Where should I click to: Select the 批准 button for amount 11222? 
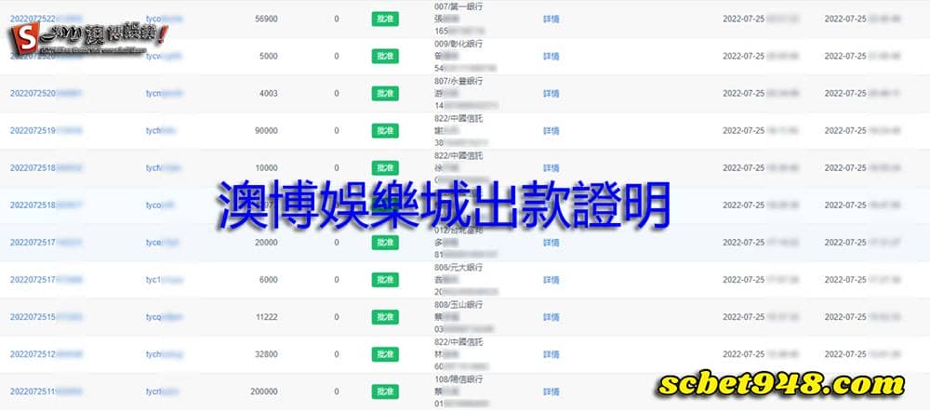click(385, 317)
